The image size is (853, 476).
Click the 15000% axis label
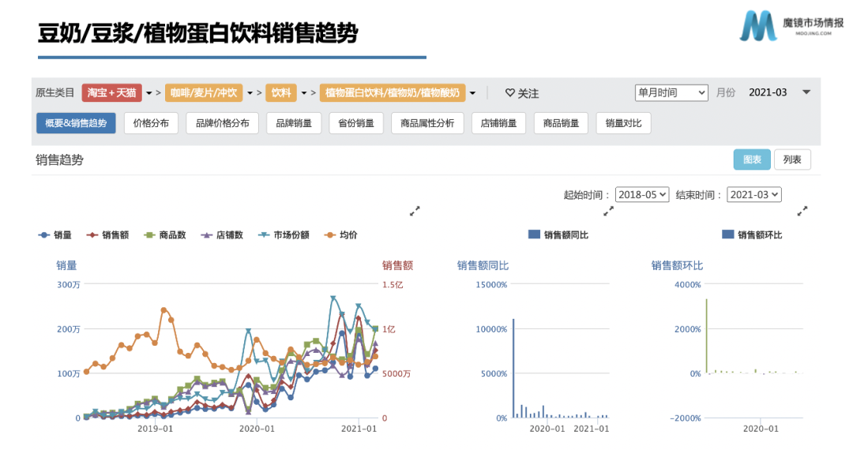(491, 285)
